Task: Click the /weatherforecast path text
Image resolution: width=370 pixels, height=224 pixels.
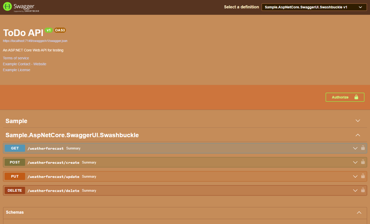Action: (46, 149)
